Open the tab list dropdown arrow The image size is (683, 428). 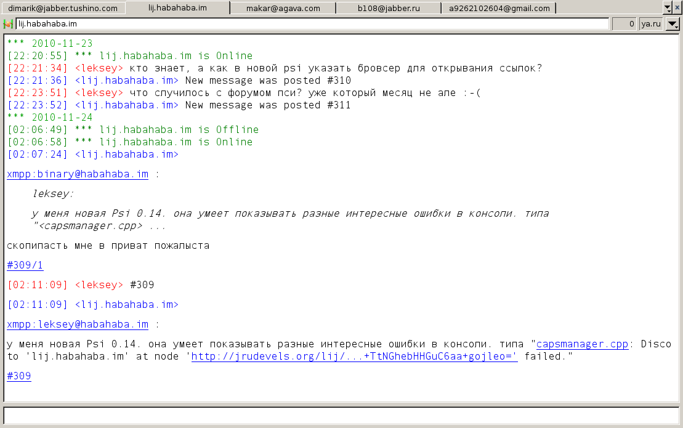tap(667, 7)
